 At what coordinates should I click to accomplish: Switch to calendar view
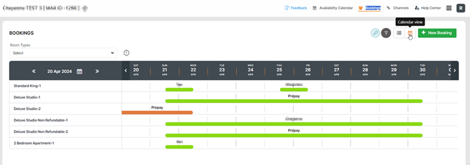point(410,33)
